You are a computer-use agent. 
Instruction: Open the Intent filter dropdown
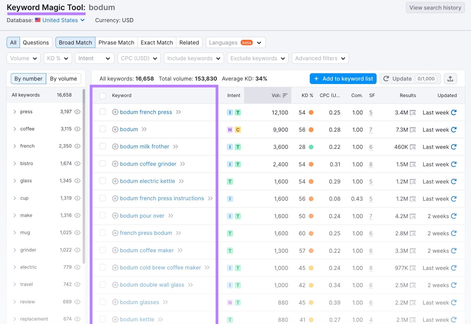(94, 58)
